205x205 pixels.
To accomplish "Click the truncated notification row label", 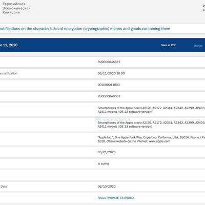I will (9, 73).
